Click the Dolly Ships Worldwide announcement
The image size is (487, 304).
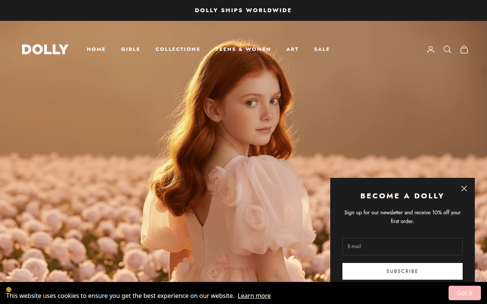tap(243, 10)
